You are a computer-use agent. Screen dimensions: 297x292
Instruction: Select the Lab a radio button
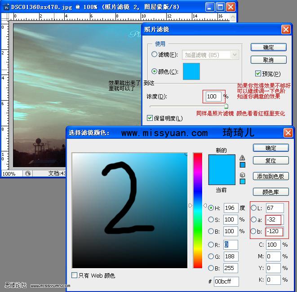[x=253, y=220]
